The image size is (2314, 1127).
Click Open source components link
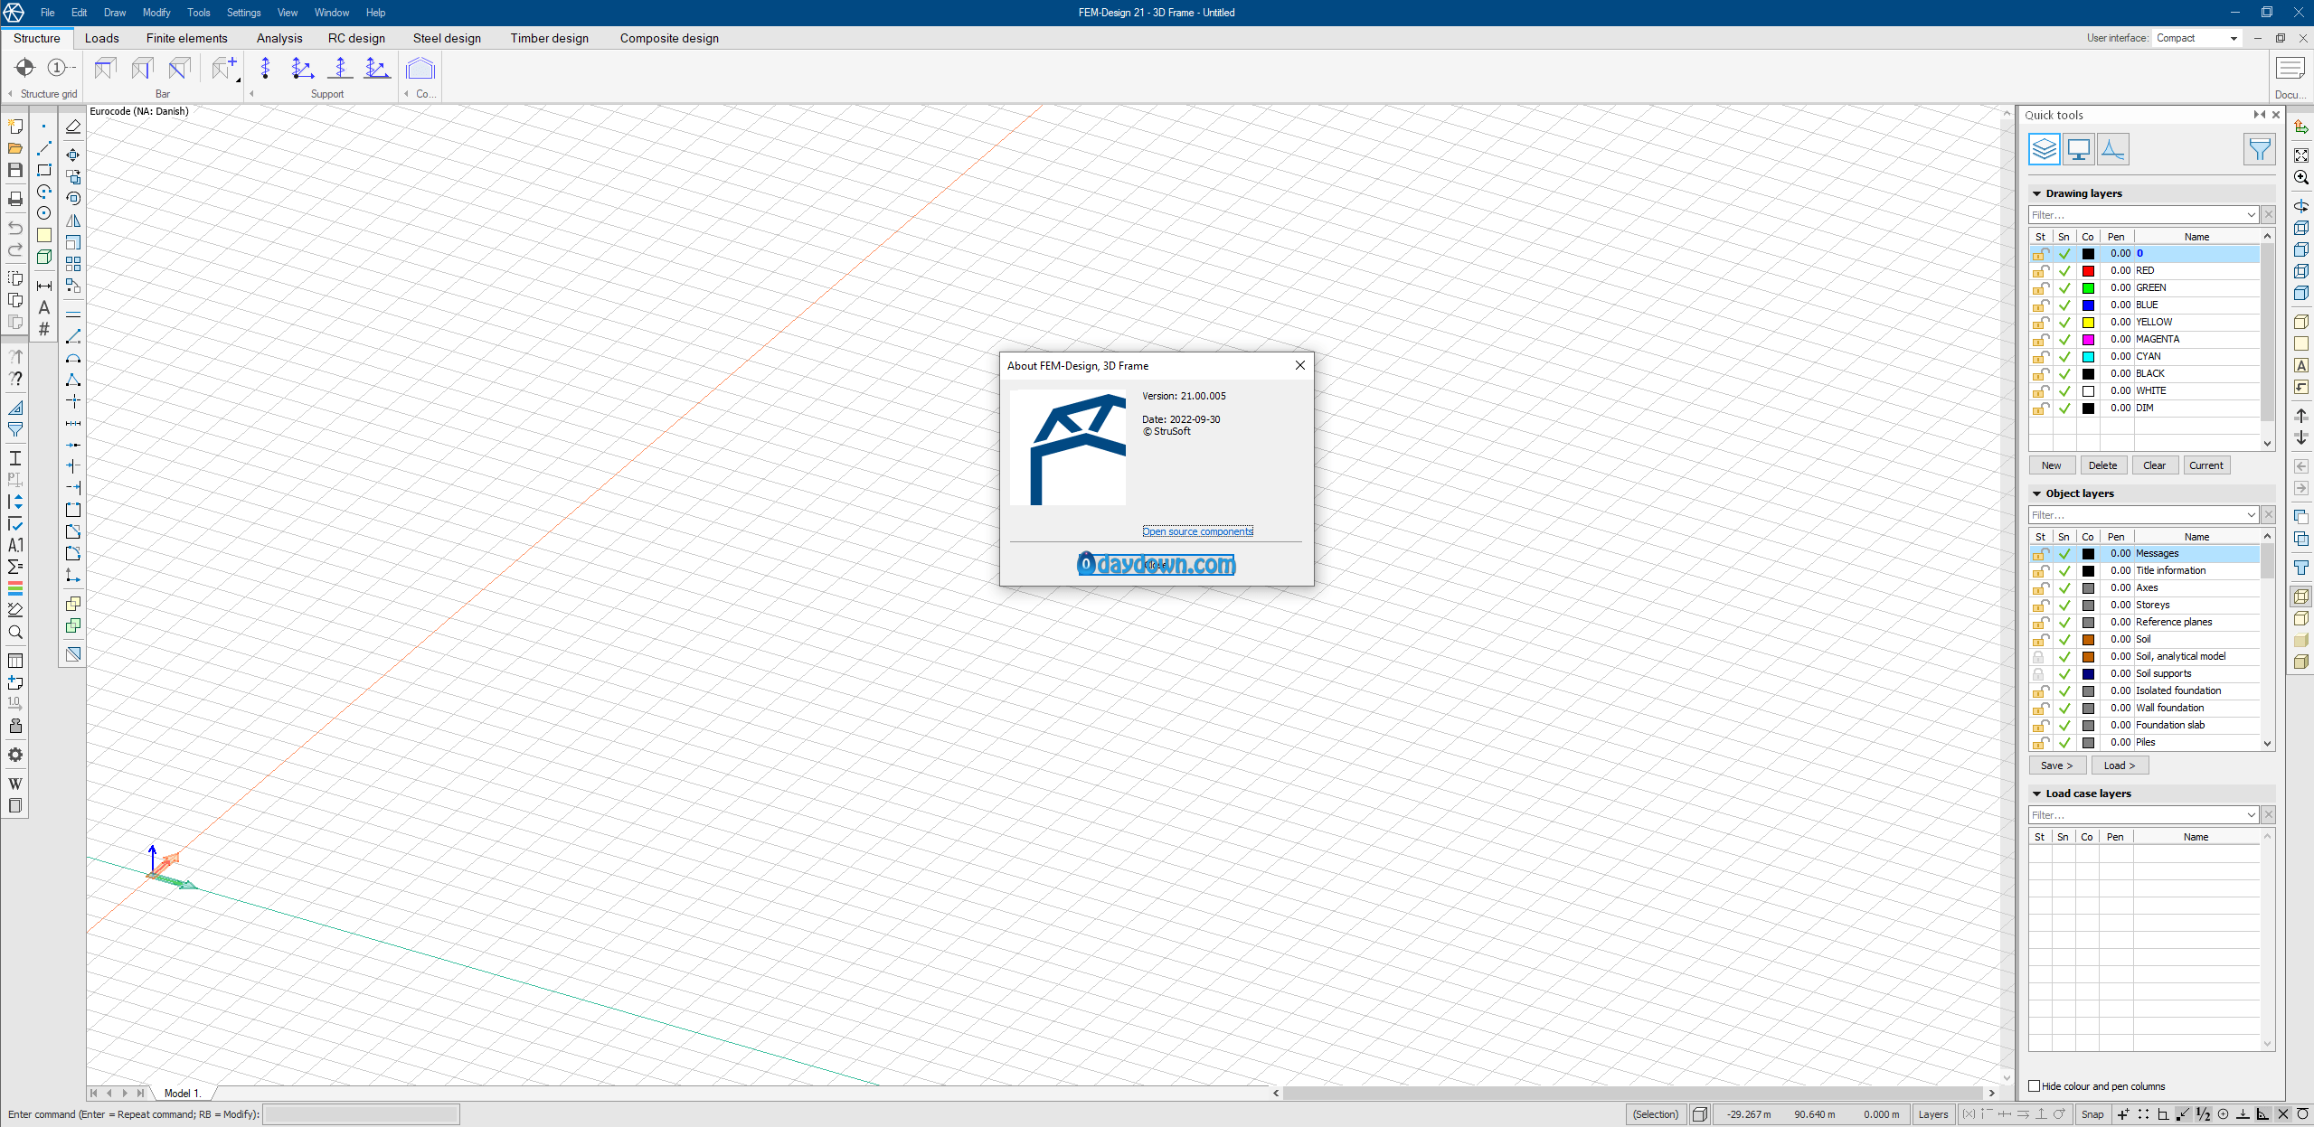(1197, 531)
